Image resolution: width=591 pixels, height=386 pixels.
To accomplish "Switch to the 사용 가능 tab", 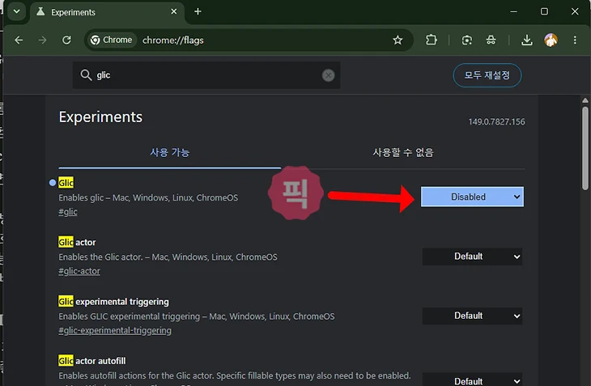I will tap(170, 152).
